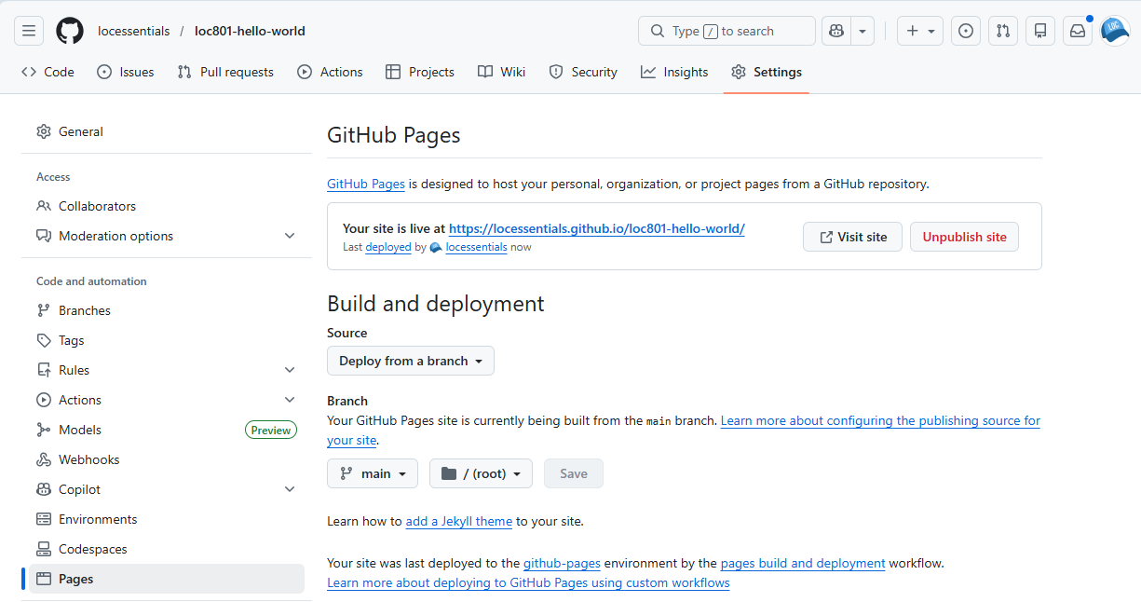
Task: Open the main branch selector
Action: pyautogui.click(x=372, y=472)
